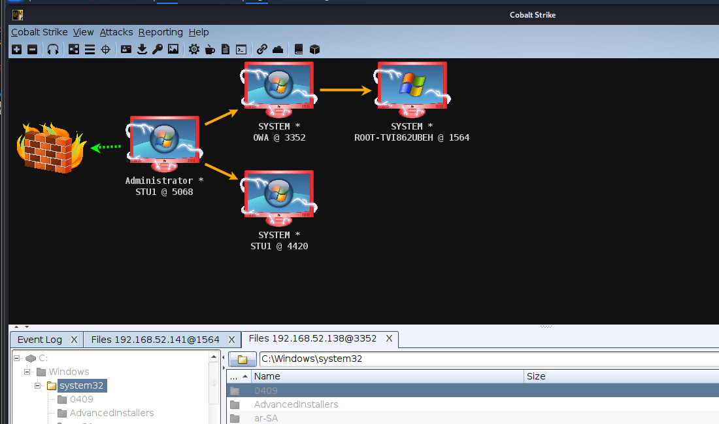Switch to the pivot graph view icon
719x424 pixels.
pos(73,50)
